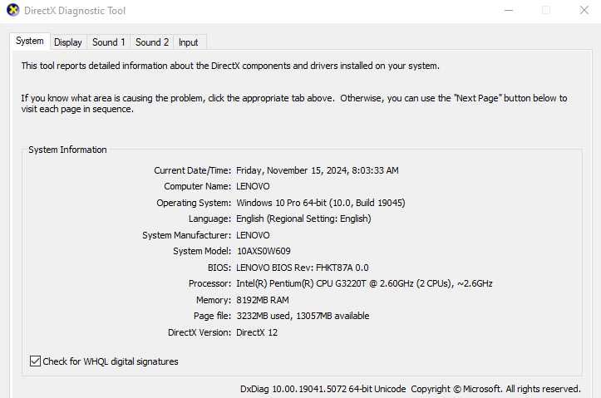Toggle Check for WHQL digital signatures checkbox

tap(35, 361)
